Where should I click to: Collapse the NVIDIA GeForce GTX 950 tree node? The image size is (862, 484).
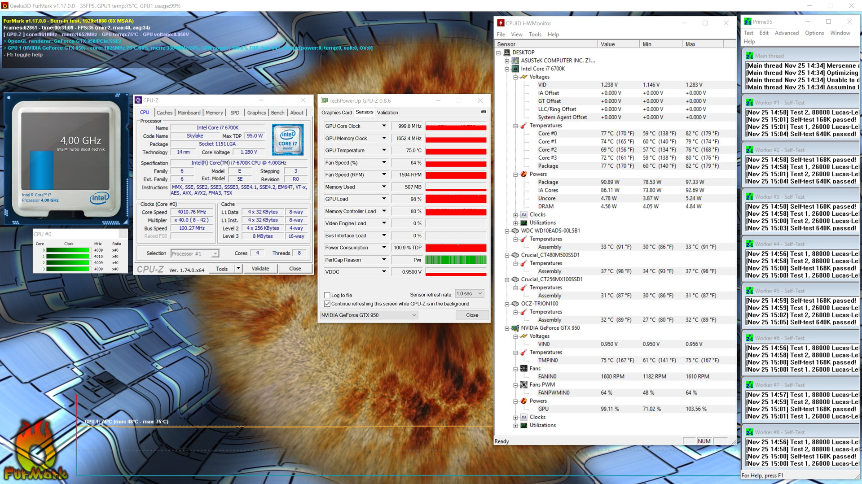pos(507,328)
